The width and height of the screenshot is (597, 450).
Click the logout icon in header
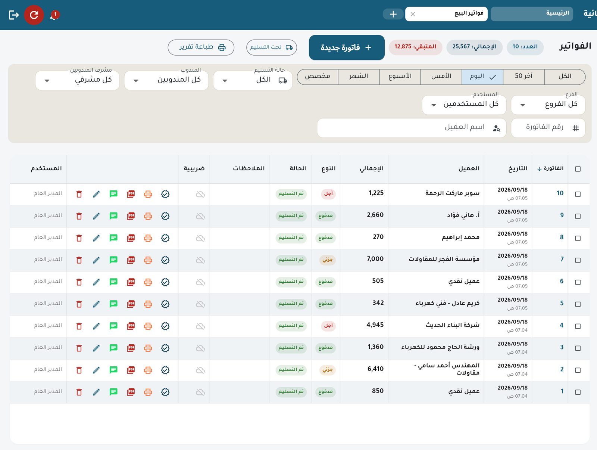click(x=14, y=15)
